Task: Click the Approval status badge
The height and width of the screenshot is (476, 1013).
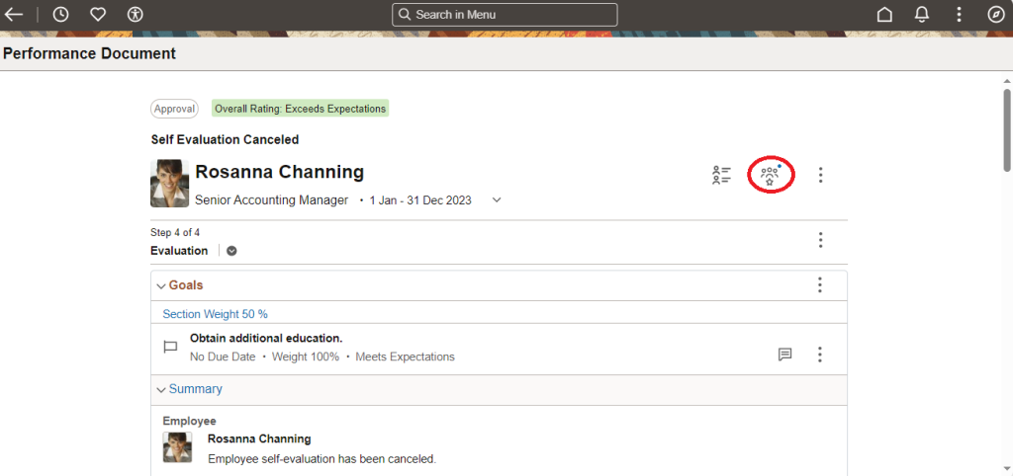Action: [174, 109]
